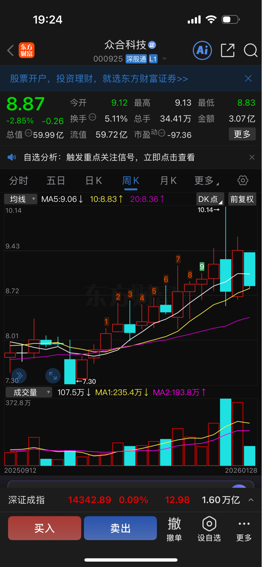
Task: Open the Ai assistant icon
Action: pos(202,50)
